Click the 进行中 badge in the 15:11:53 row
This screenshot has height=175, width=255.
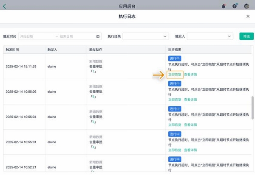(175, 58)
